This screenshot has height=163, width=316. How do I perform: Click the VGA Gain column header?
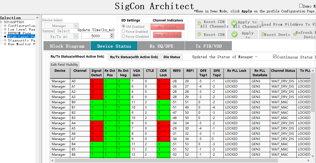tap(137, 73)
